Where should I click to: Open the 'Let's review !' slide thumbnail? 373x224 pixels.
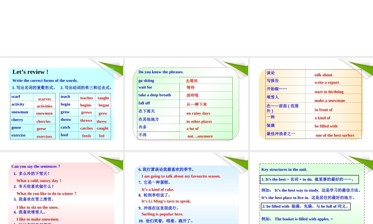[62, 104]
